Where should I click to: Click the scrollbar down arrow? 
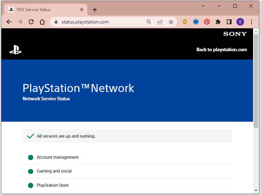pyautogui.click(x=256, y=191)
